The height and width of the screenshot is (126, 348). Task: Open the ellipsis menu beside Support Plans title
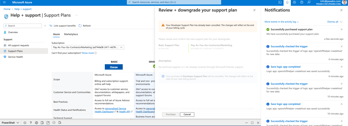point(76,15)
